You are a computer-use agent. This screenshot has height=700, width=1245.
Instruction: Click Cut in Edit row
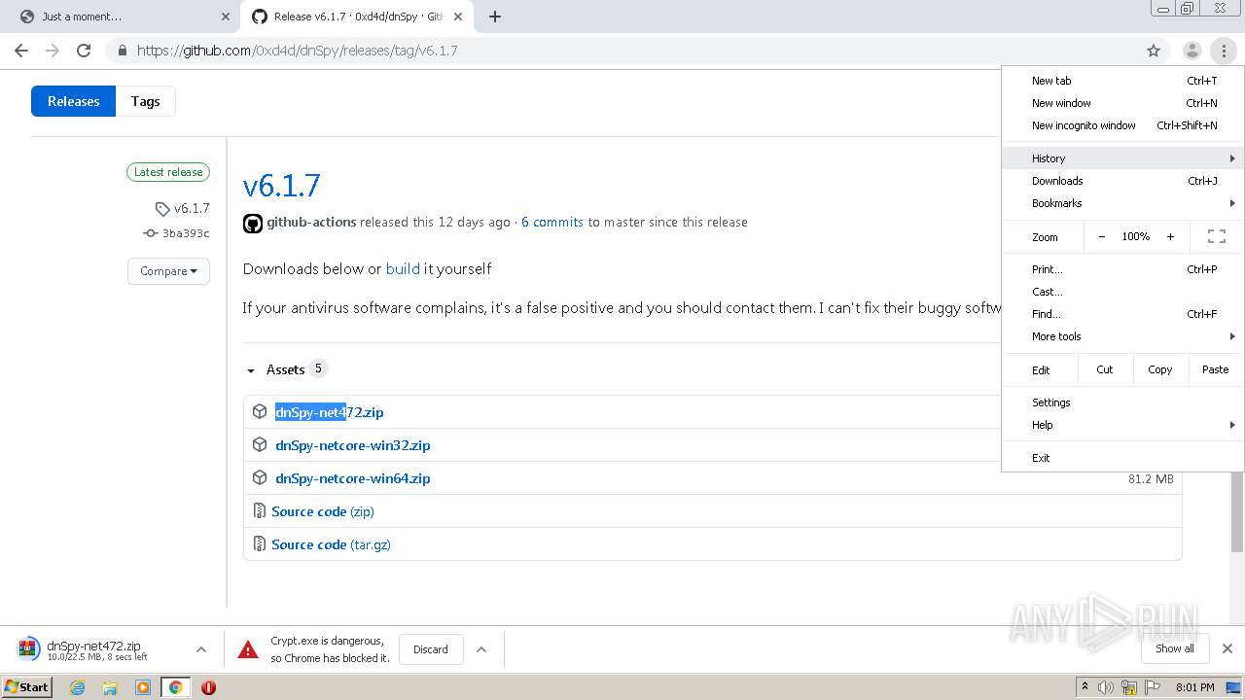point(1105,369)
